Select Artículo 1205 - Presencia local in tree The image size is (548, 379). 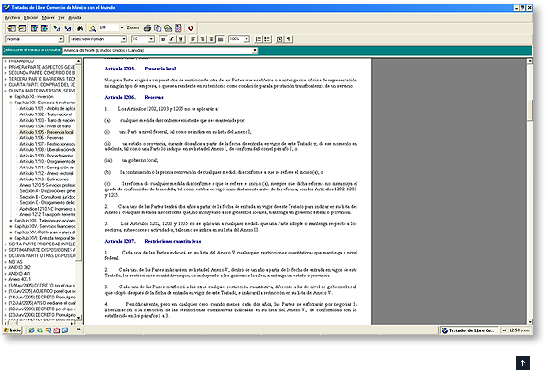pyautogui.click(x=47, y=132)
